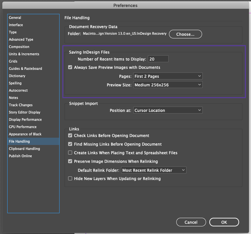Open Clipboard Handling preferences
251x234 pixels.
pos(24,149)
